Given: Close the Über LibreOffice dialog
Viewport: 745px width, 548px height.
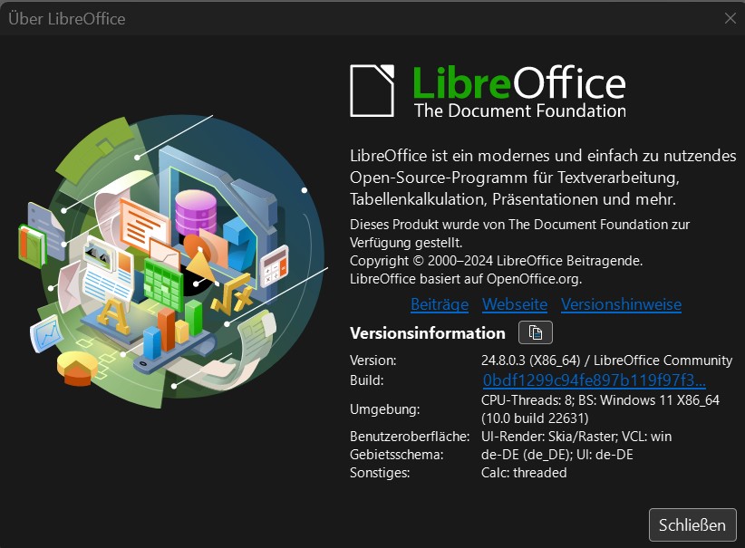Looking at the screenshot, I should [730, 18].
